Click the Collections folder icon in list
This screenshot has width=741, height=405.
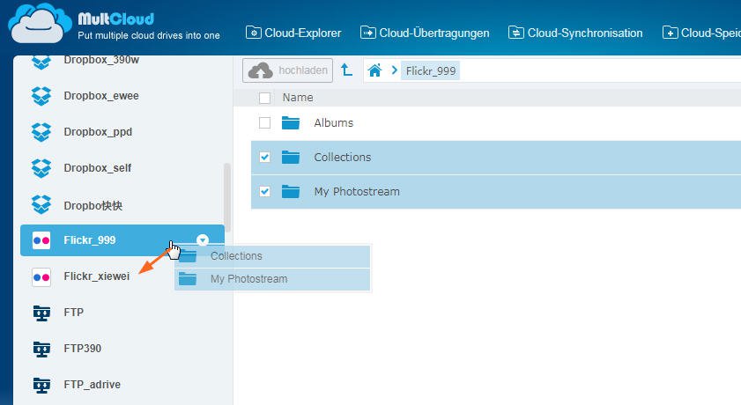tap(291, 158)
